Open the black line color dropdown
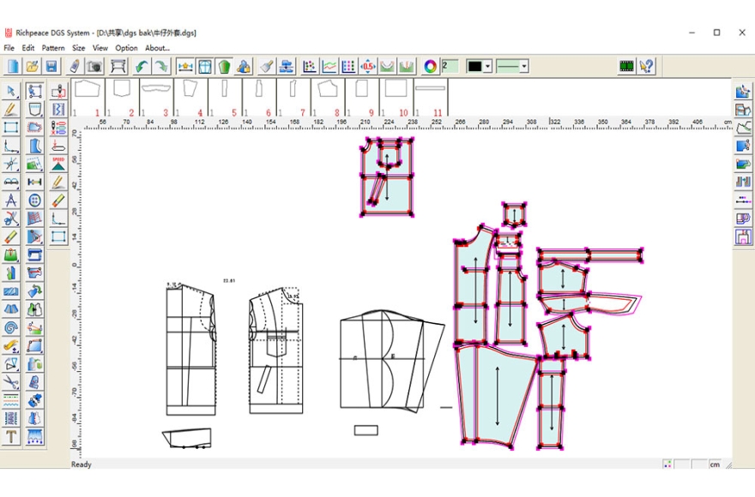The width and height of the screenshot is (755, 497). pos(487,66)
